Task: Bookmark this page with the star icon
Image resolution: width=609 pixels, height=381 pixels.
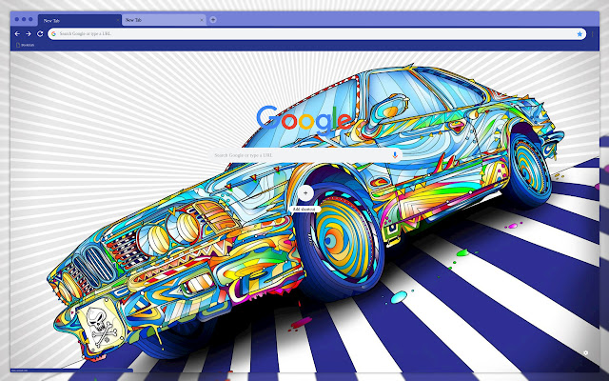Action: [x=580, y=34]
